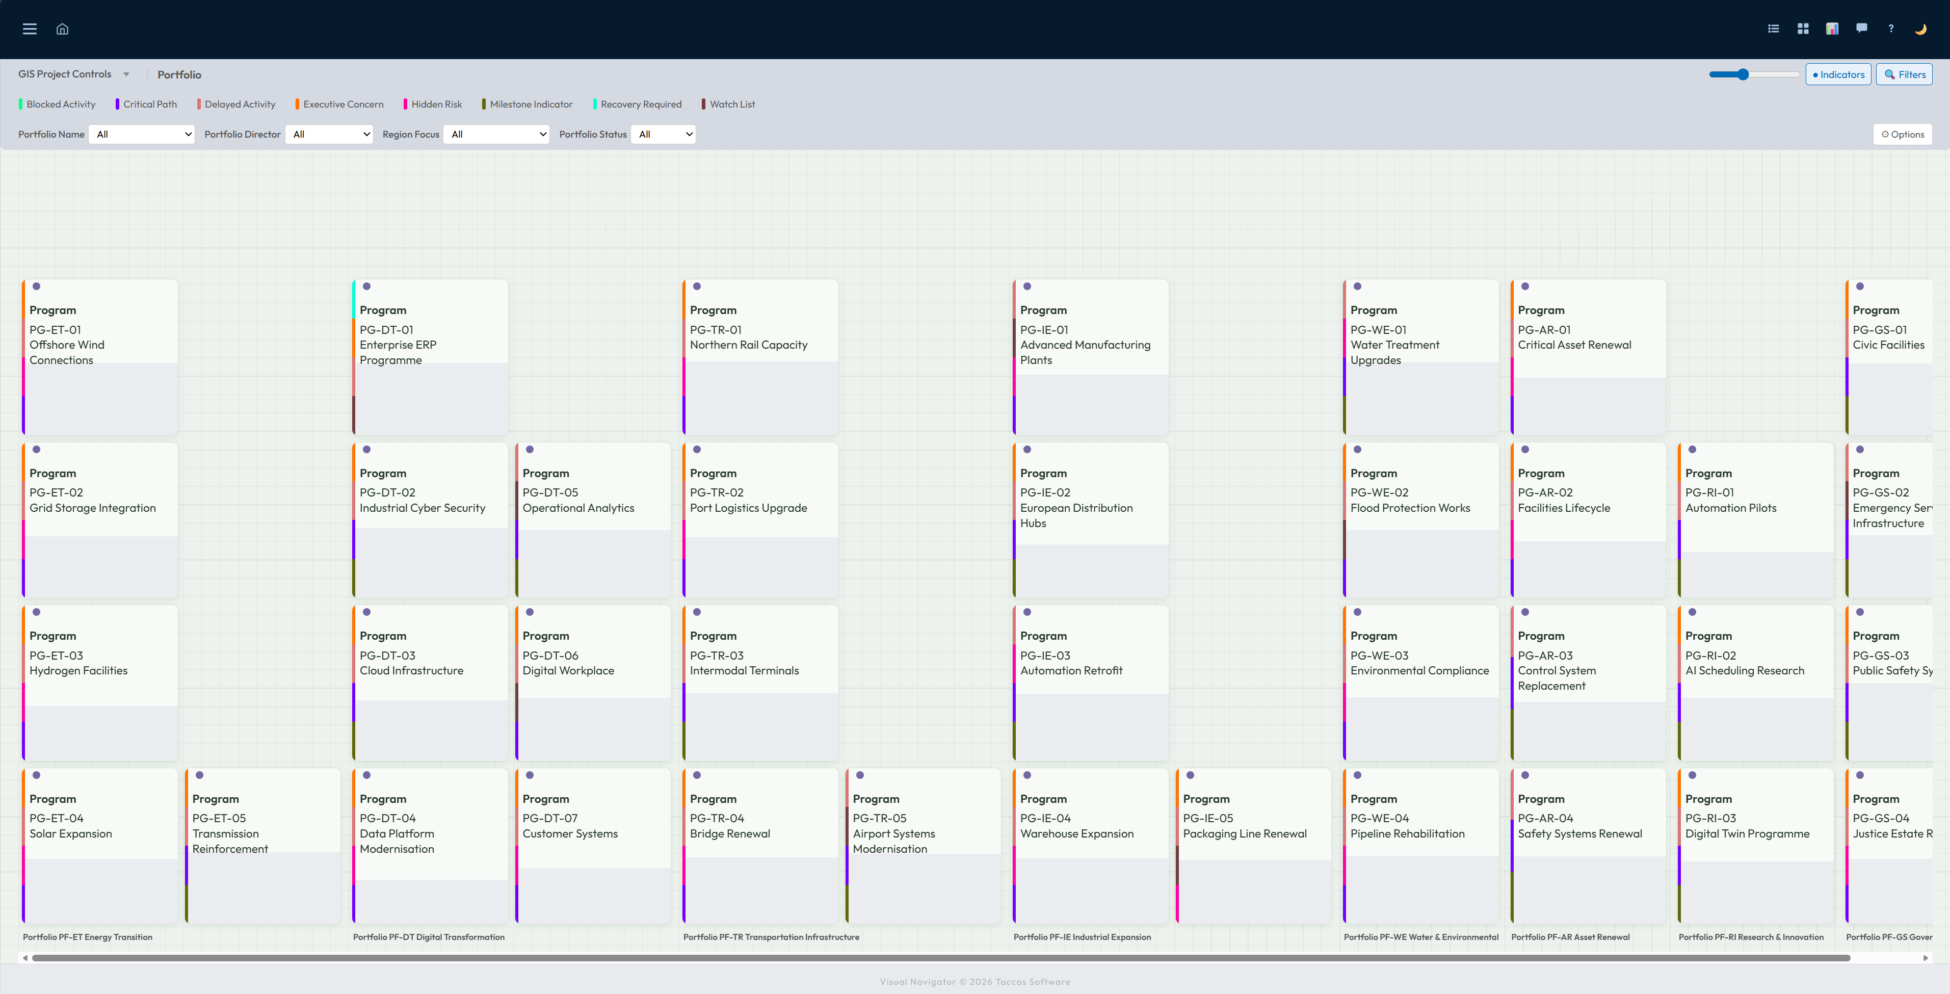
Task: Select Portfolio PF-AR Asset Renewal label
Action: pyautogui.click(x=1570, y=937)
